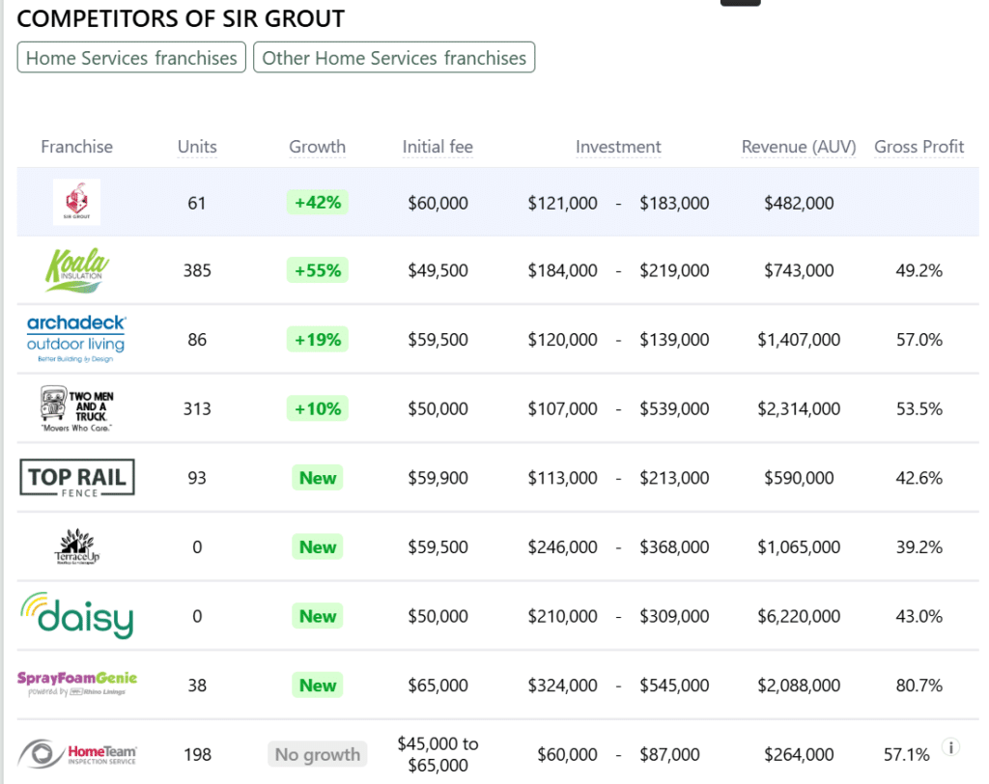Click the $264,000 revenue value
Image resolution: width=989 pixels, height=784 pixels.
799,754
